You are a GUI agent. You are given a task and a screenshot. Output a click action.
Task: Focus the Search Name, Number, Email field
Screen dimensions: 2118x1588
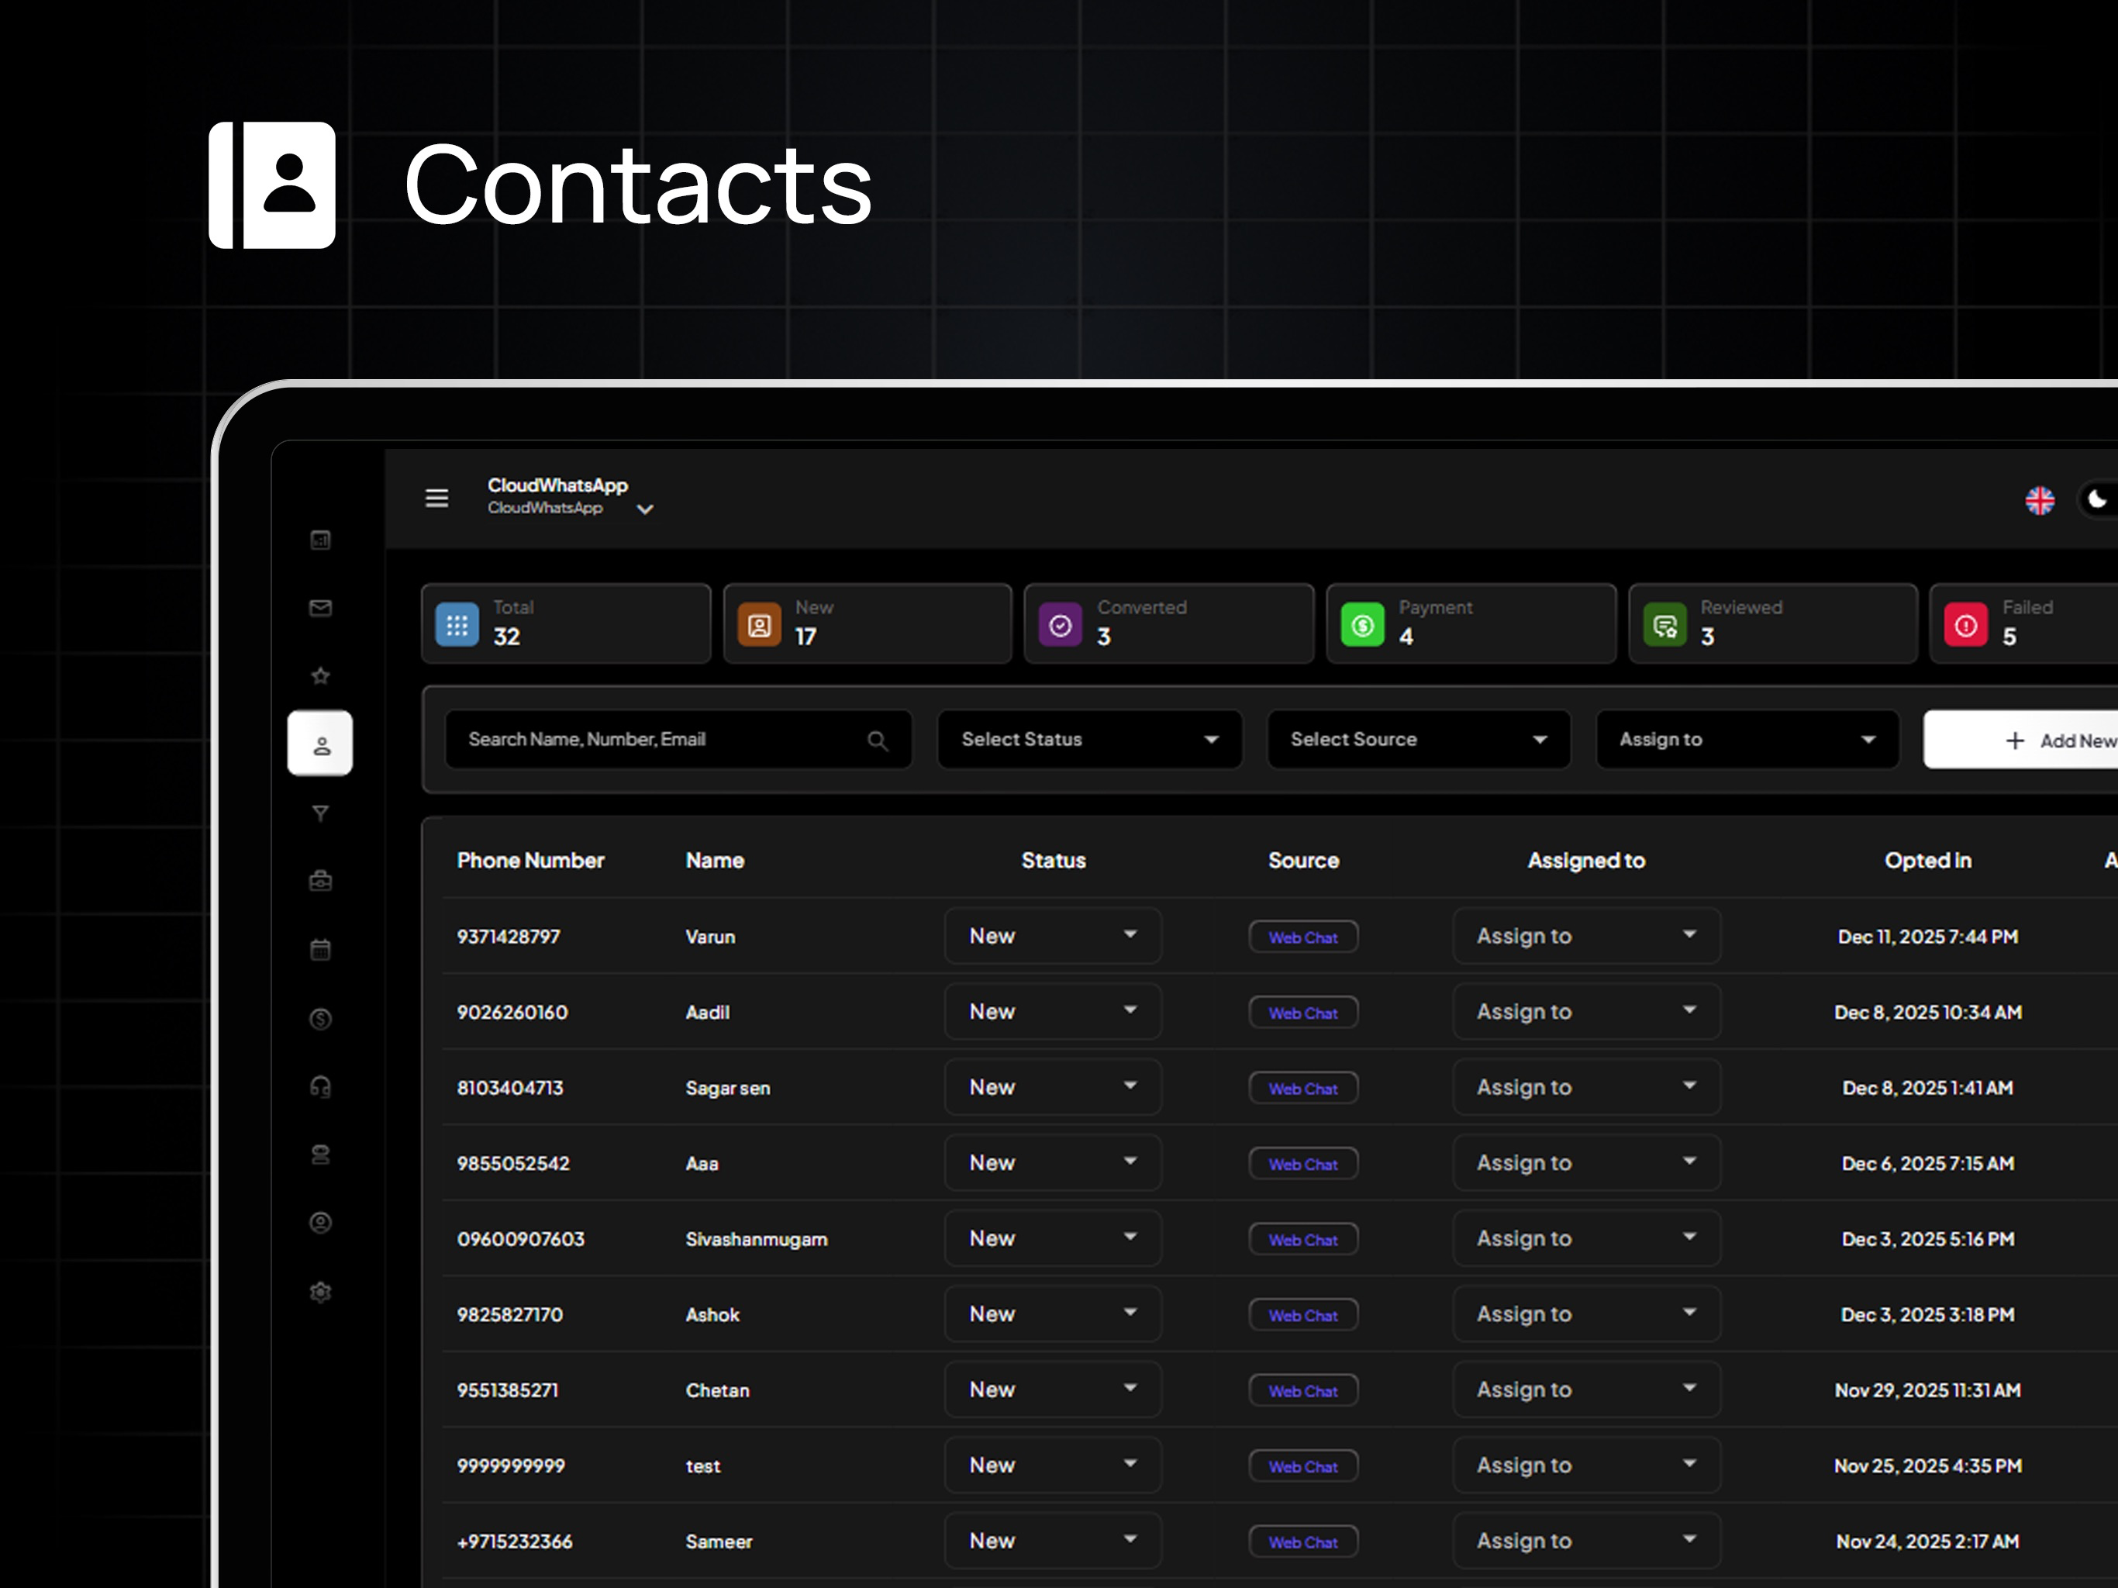coord(679,740)
